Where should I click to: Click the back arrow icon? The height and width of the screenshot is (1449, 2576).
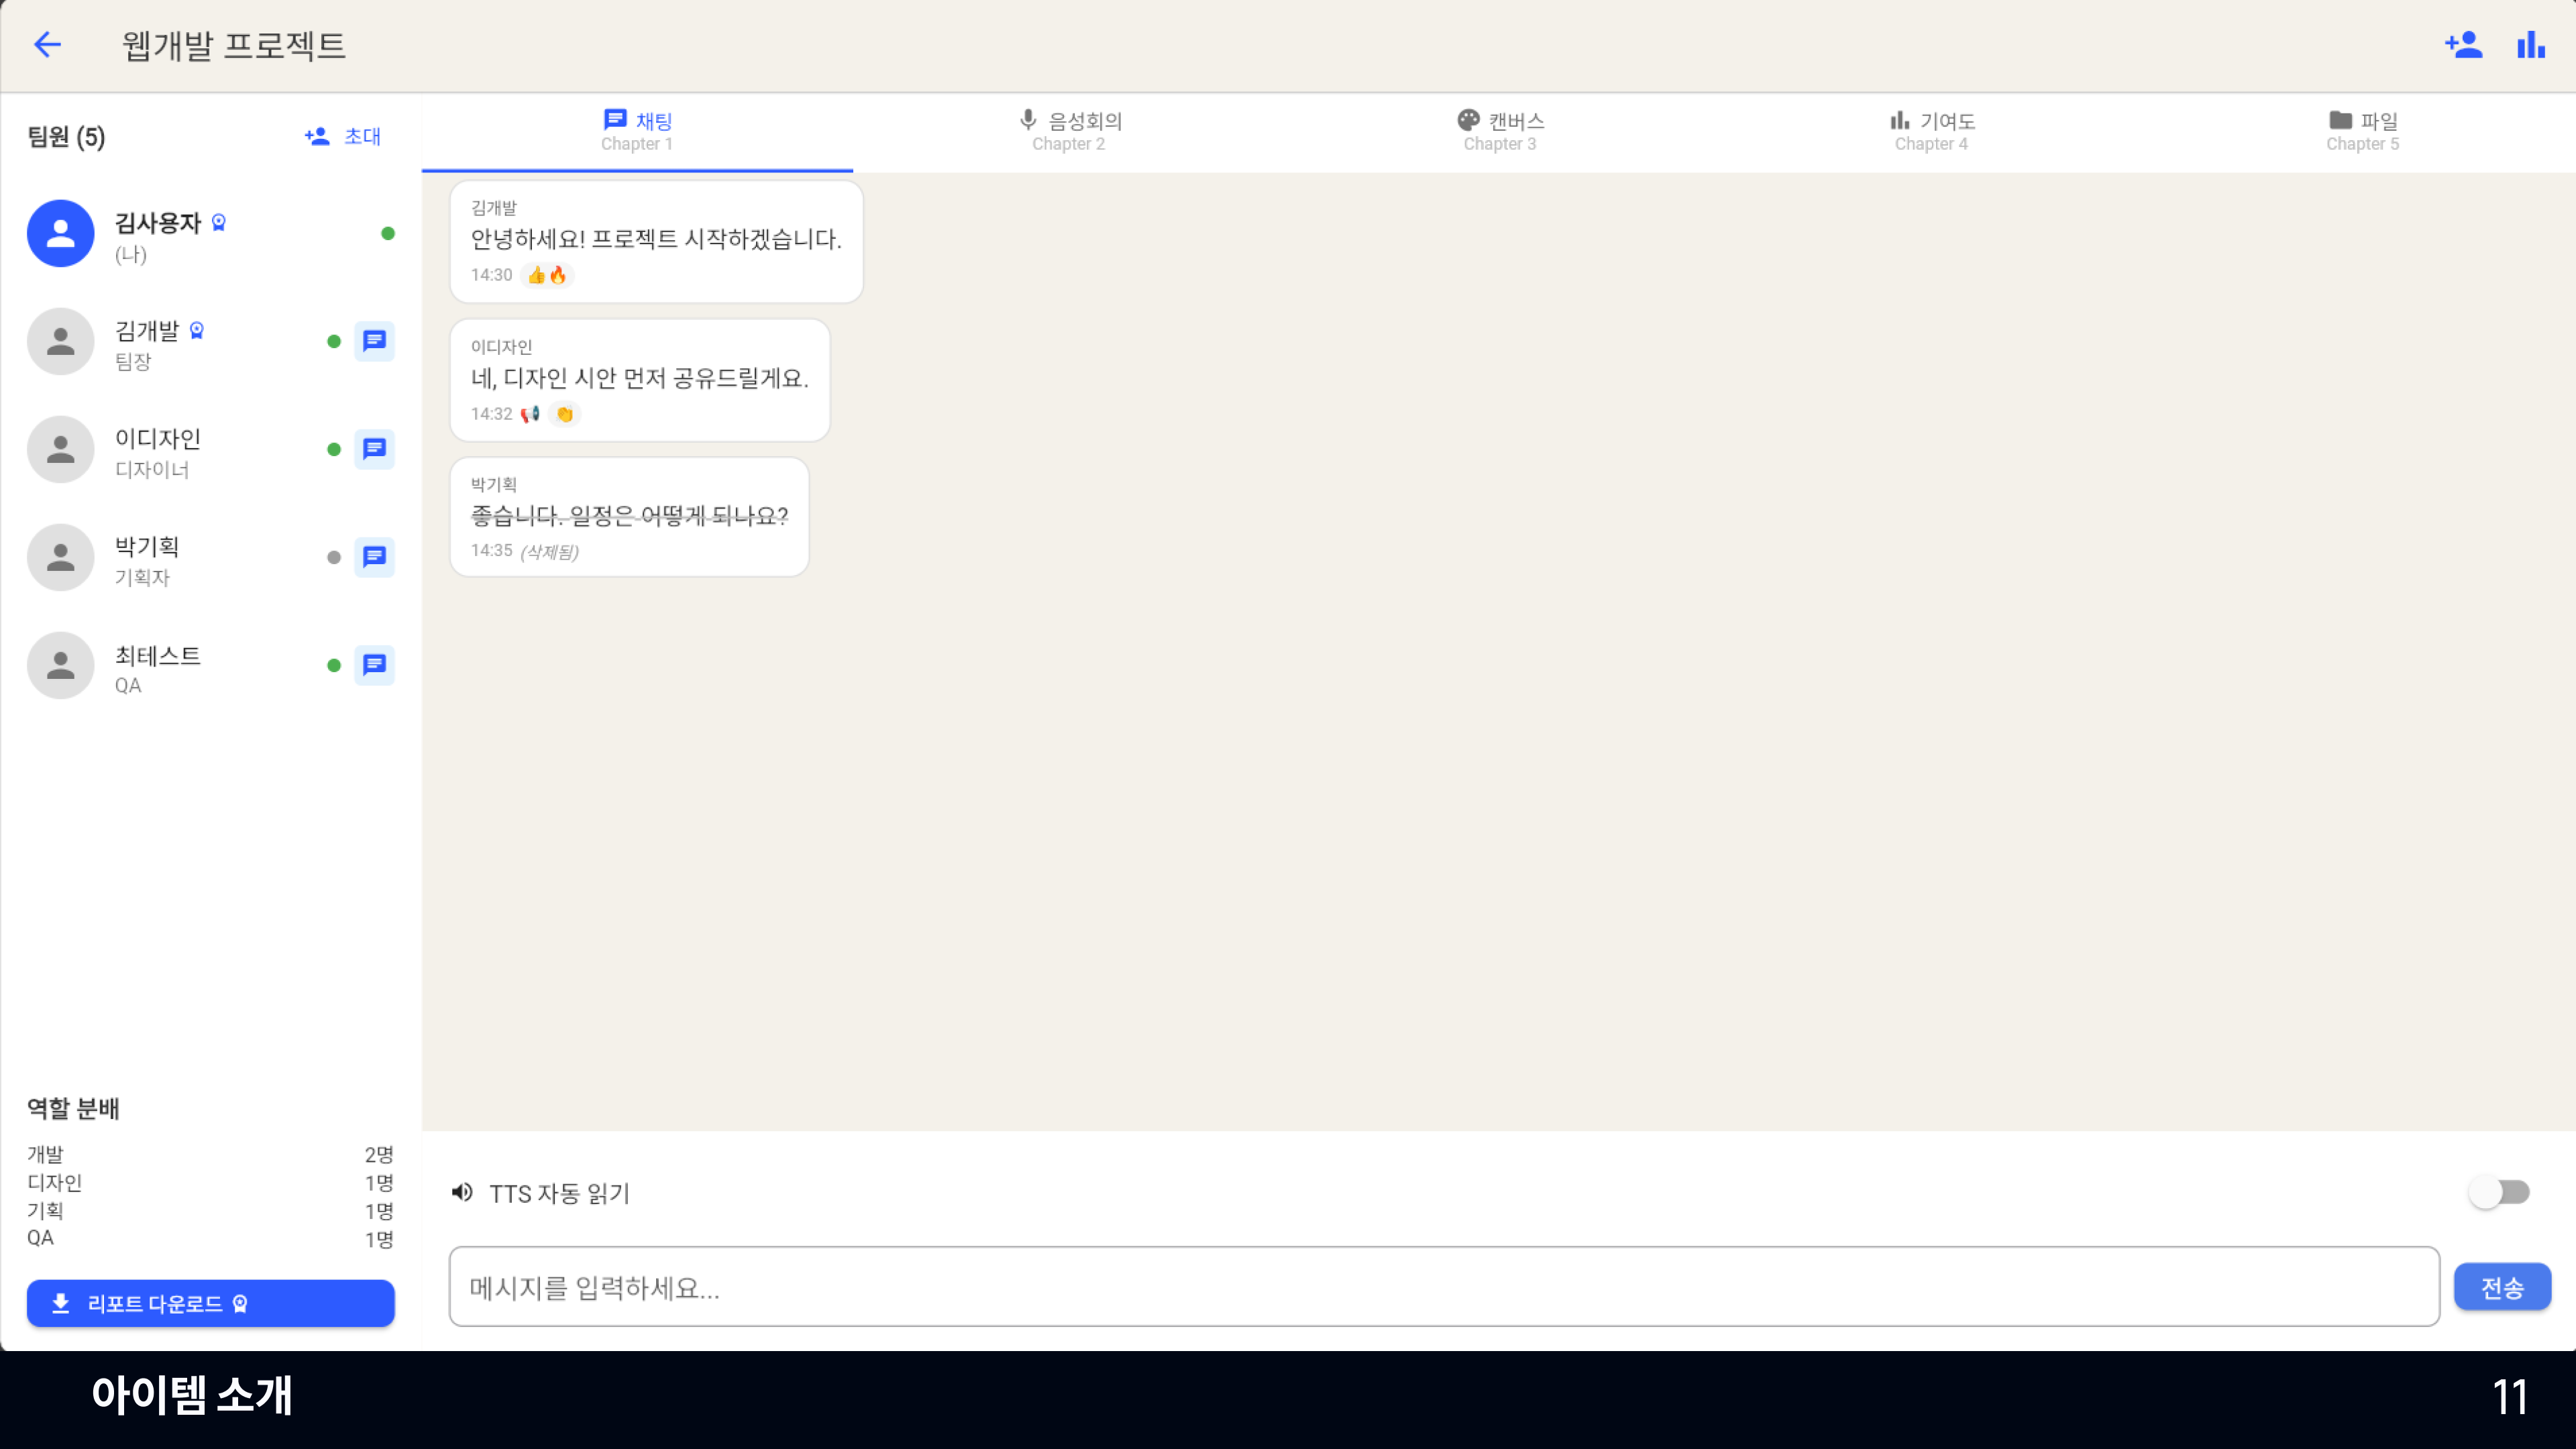point(47,44)
